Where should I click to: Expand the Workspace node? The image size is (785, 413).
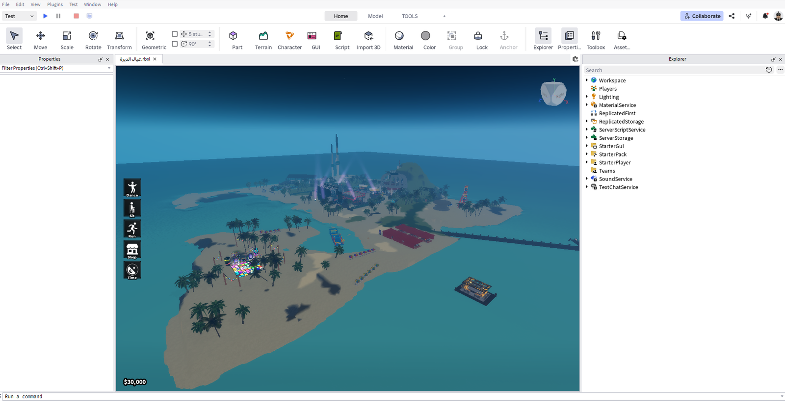[586, 80]
